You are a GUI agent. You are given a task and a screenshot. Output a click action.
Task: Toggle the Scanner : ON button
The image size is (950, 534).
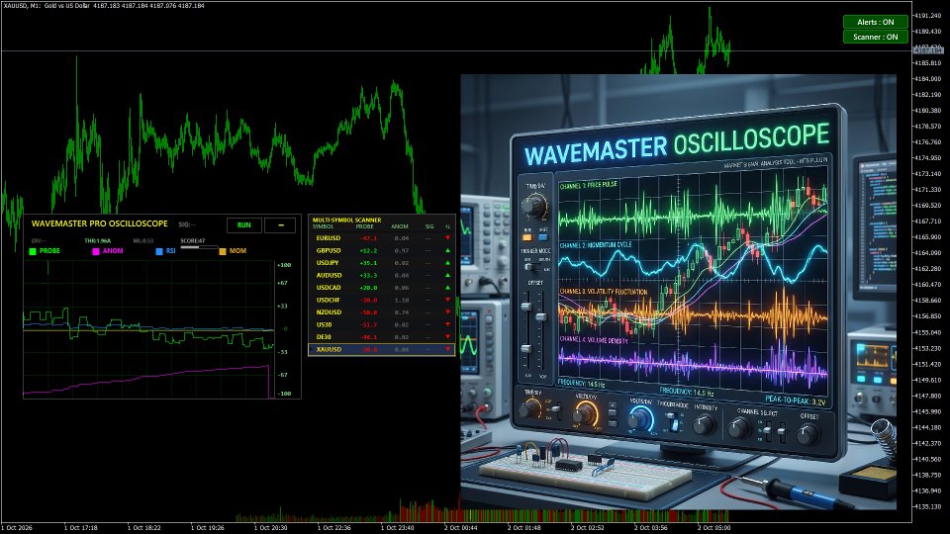click(x=876, y=37)
